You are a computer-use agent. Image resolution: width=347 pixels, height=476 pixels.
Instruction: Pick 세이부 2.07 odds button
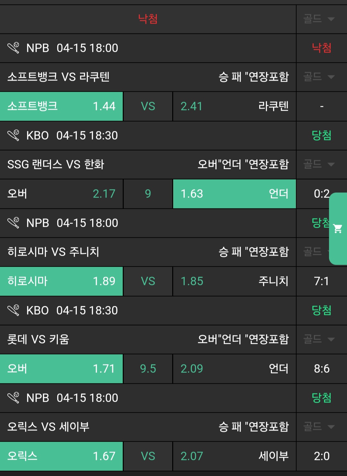[x=234, y=456]
